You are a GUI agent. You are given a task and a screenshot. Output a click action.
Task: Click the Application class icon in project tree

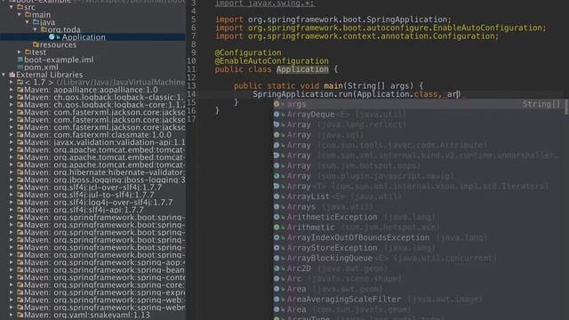click(x=52, y=37)
